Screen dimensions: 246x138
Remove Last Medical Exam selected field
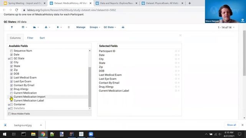pos(179,75)
